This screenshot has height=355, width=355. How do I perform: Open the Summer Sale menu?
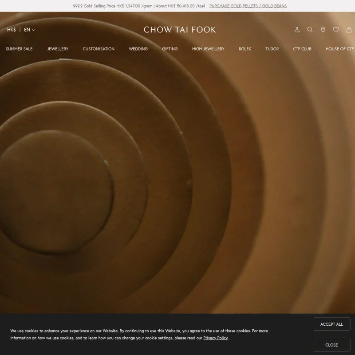click(x=19, y=49)
